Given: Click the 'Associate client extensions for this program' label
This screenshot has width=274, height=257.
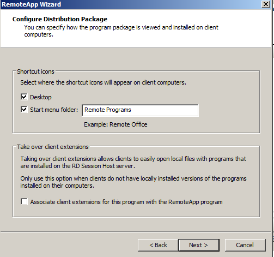Looking at the screenshot, I should point(126,202).
